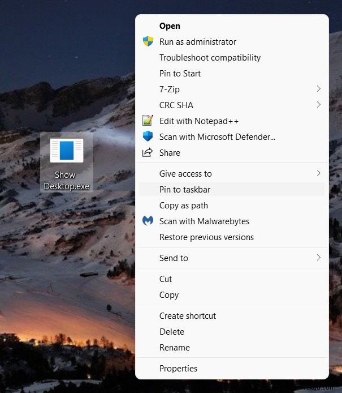Choose the Share menu entry
The height and width of the screenshot is (393, 342).
(x=232, y=153)
